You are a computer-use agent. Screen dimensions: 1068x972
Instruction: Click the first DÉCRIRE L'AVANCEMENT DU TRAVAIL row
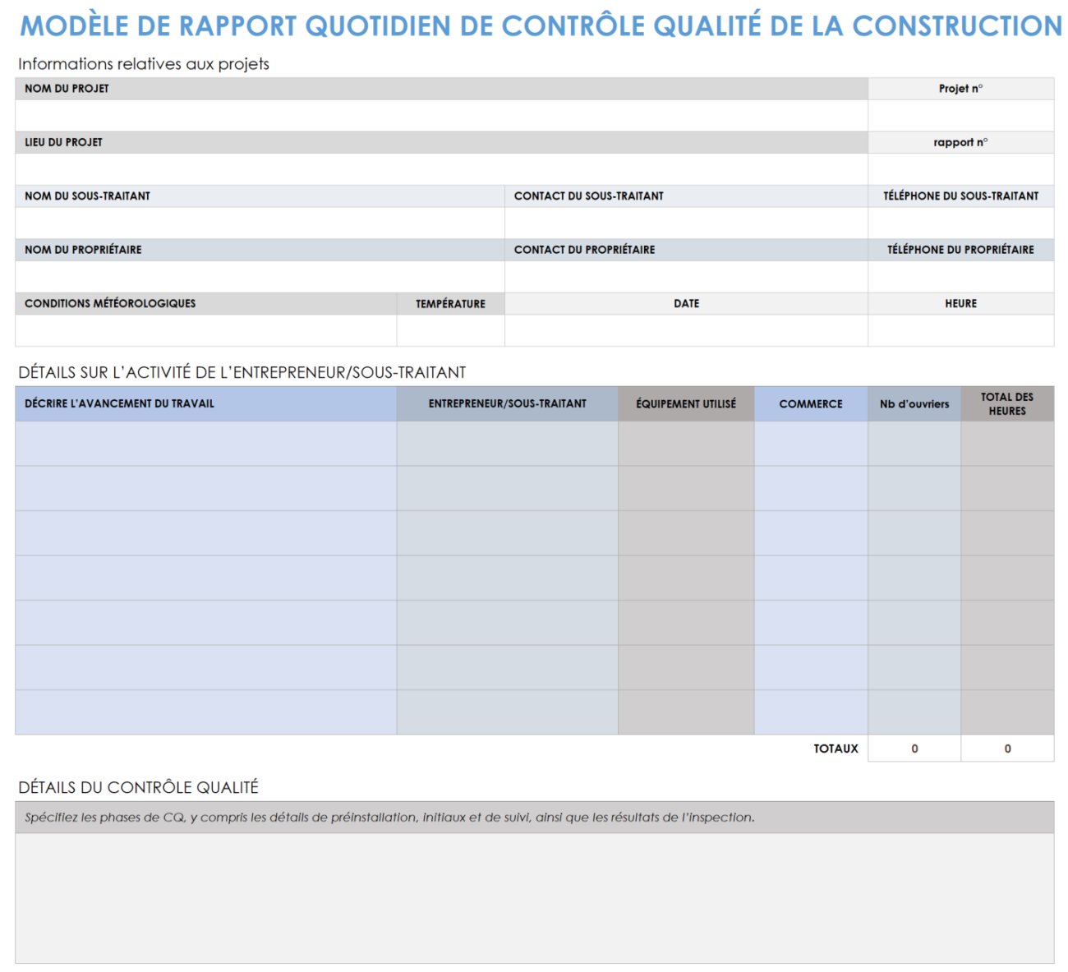(204, 444)
